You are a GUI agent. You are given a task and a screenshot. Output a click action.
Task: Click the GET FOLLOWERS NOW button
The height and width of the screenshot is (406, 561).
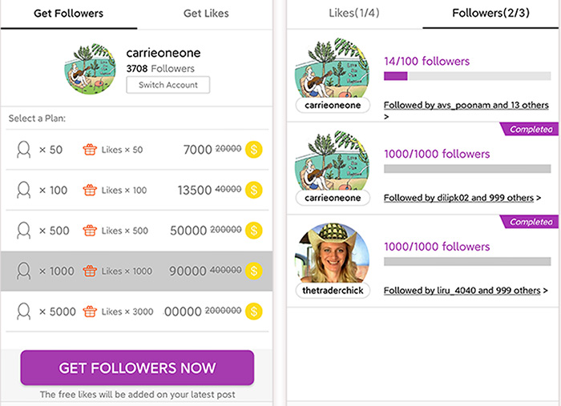click(137, 368)
